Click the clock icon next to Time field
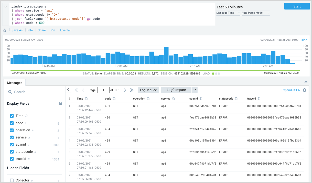The width and height of the screenshot is (312, 183). click(x=26, y=116)
